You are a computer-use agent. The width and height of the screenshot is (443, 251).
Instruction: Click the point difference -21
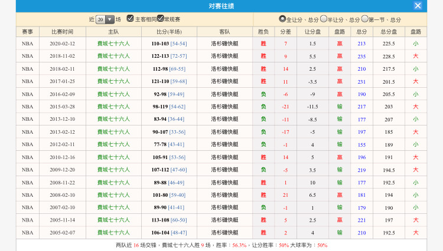click(285, 107)
